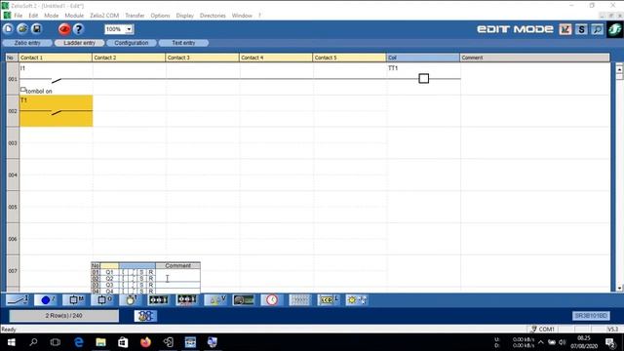
Task: Switch to Edit mode icon beside EDIT MODE
Action: click(x=565, y=29)
